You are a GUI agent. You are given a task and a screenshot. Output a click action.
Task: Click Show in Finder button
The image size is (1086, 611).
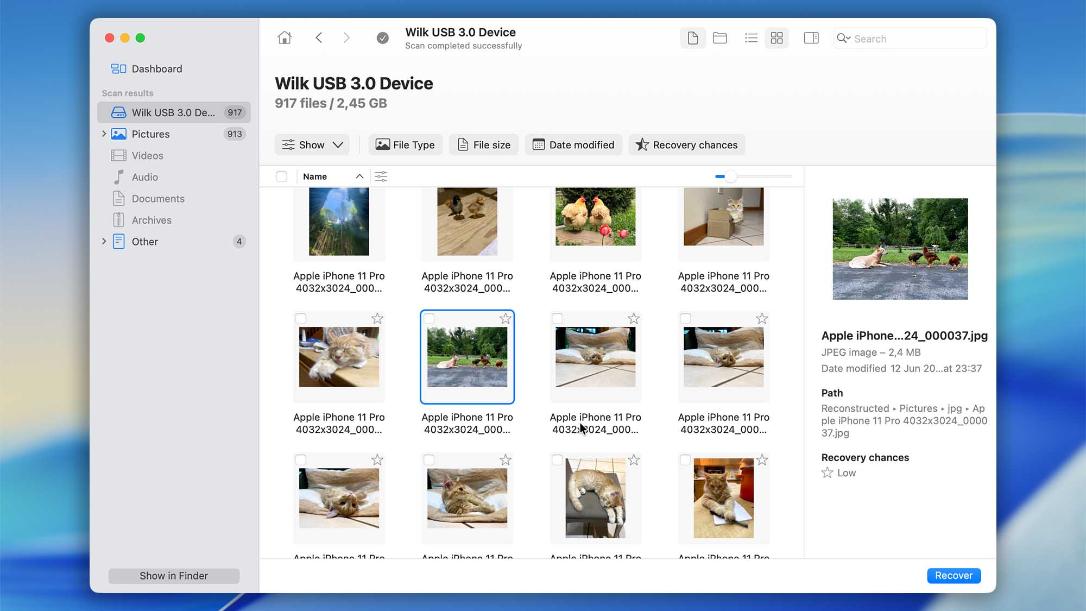(x=174, y=576)
